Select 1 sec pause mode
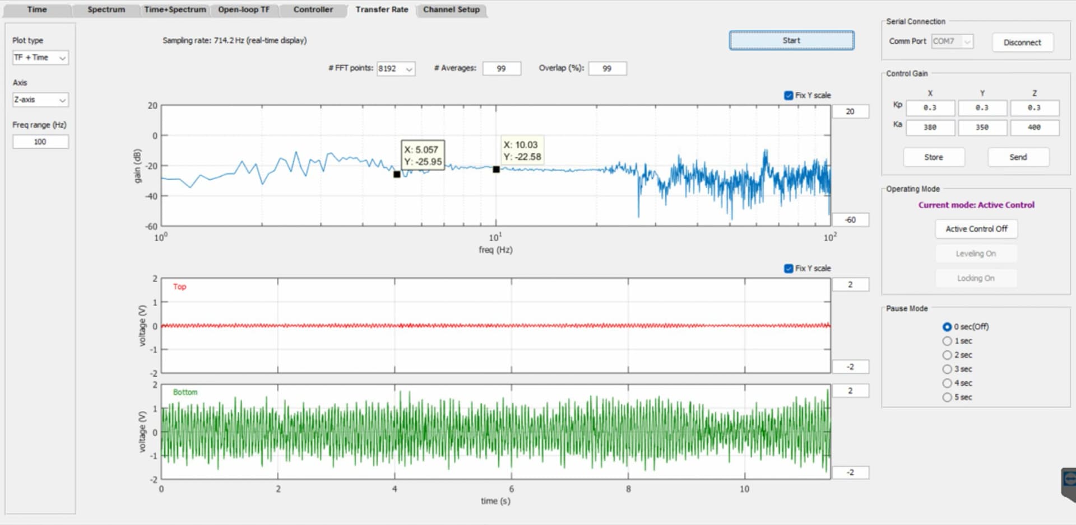Screen dimensions: 1076x525 (x=947, y=341)
